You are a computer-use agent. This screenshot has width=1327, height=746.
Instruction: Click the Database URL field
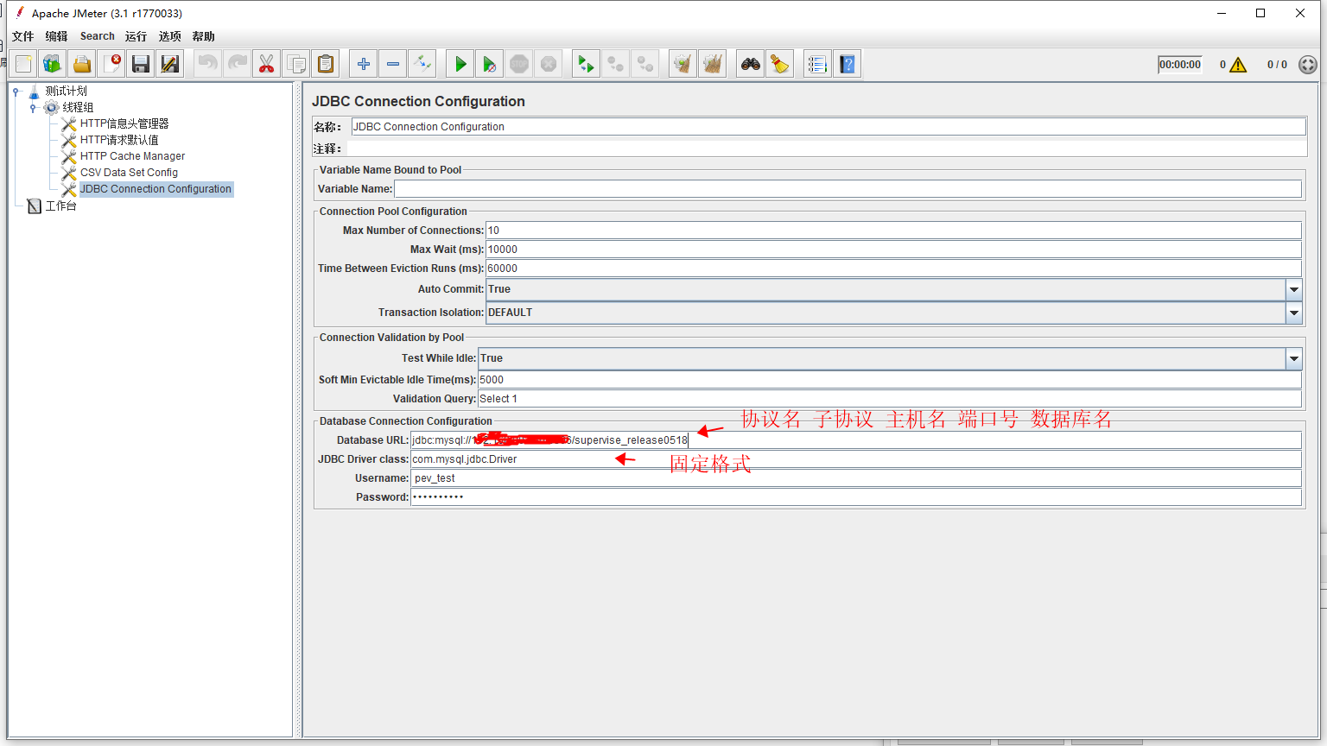pos(856,440)
